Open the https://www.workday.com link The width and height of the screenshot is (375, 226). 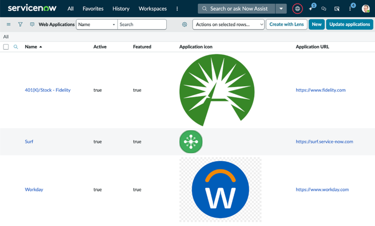click(322, 189)
